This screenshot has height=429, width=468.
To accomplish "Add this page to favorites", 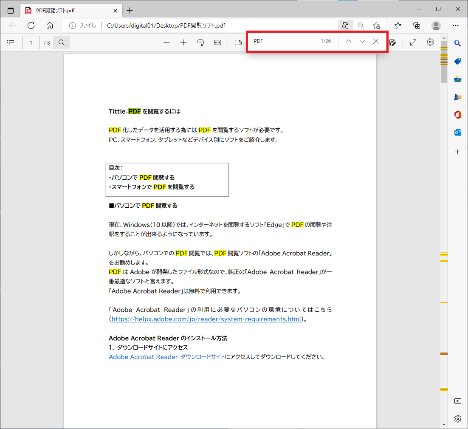I will tap(376, 25).
